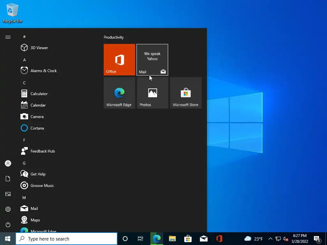Launch the Microsoft Edge tile
Screen dimensions: 327x245
click(x=119, y=93)
